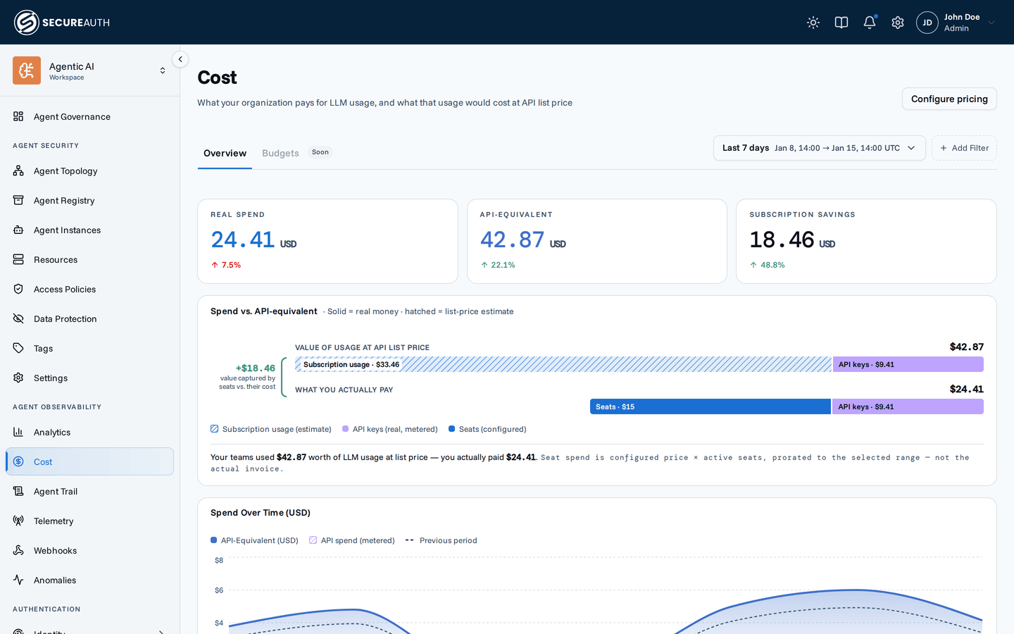Screen dimensions: 1014x634
Task: Click the Real Spend card
Action: [327, 241]
